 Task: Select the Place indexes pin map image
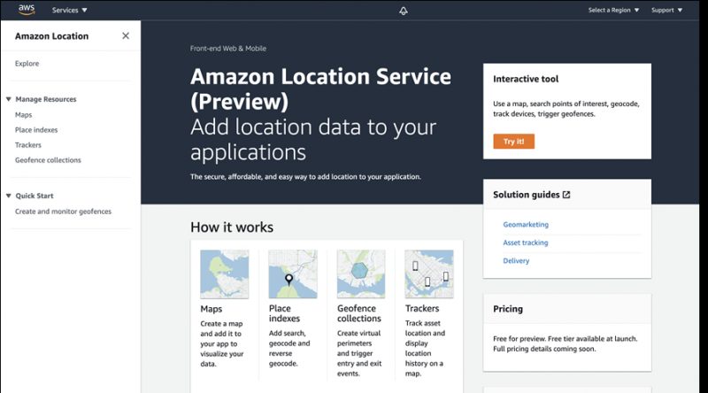[x=293, y=274]
